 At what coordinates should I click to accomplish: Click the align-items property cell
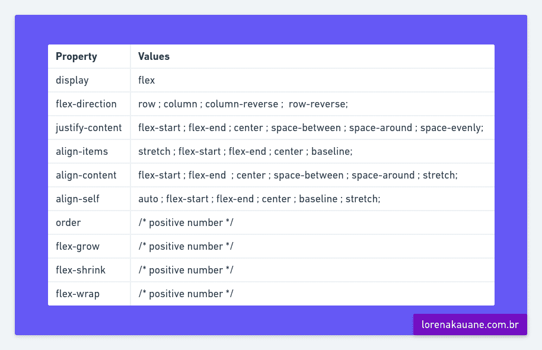(x=82, y=151)
